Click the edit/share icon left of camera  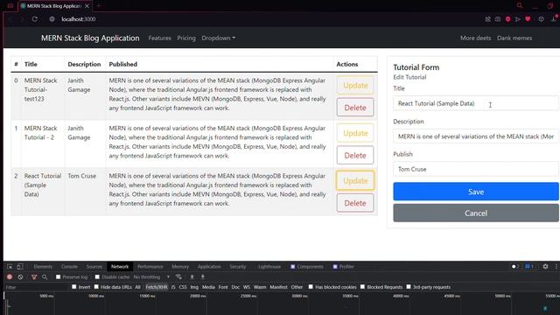pos(488,19)
